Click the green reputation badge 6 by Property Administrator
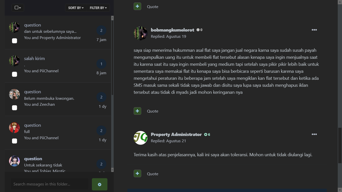This screenshot has height=192, width=342. [207, 134]
